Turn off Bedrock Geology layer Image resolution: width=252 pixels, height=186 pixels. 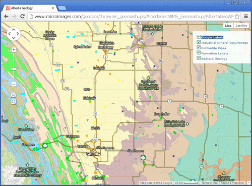coord(199,58)
